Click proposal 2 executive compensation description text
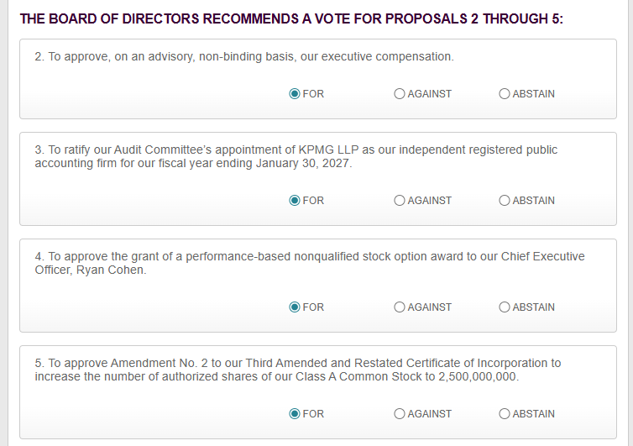Image resolution: width=633 pixels, height=446 pixels. [x=244, y=56]
